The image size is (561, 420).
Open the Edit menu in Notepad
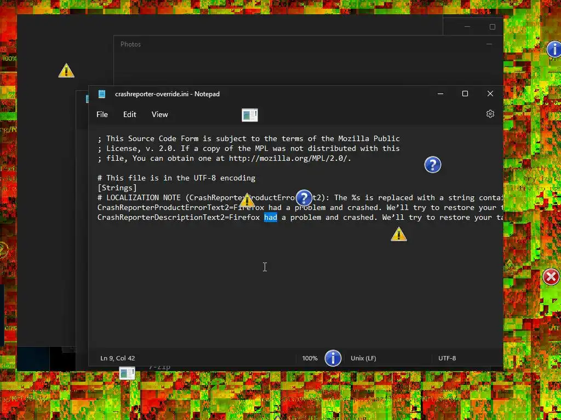coord(129,114)
